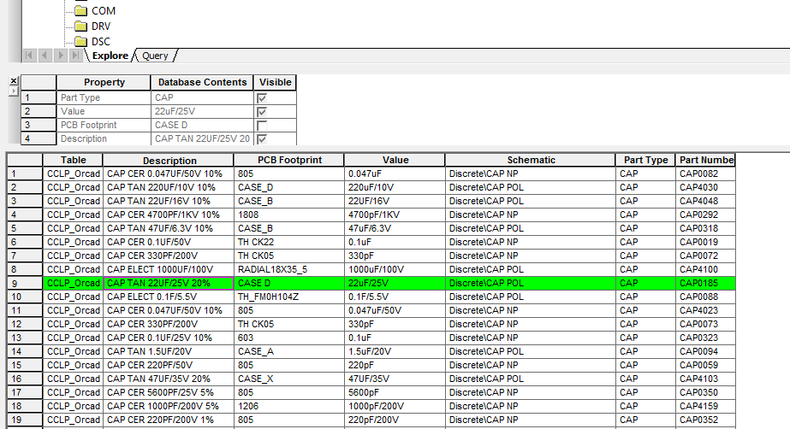Screen dimensions: 790x429
Task: Open the DSC folder icon
Action: tap(80, 41)
